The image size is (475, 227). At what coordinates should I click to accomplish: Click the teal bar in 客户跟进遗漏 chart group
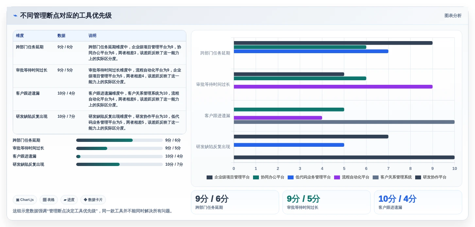289,110
